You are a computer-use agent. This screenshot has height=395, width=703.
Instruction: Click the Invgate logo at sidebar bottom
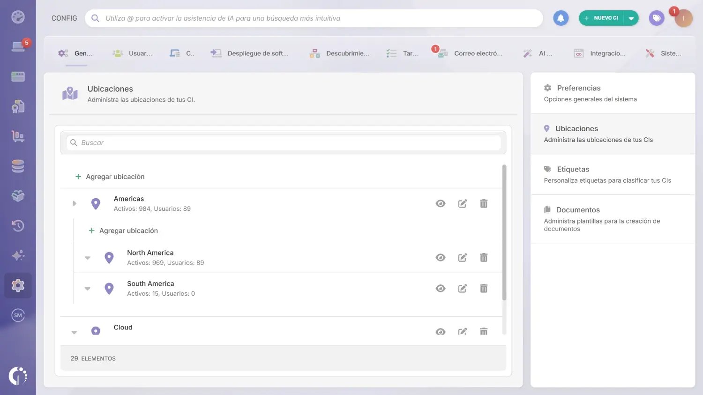click(18, 376)
